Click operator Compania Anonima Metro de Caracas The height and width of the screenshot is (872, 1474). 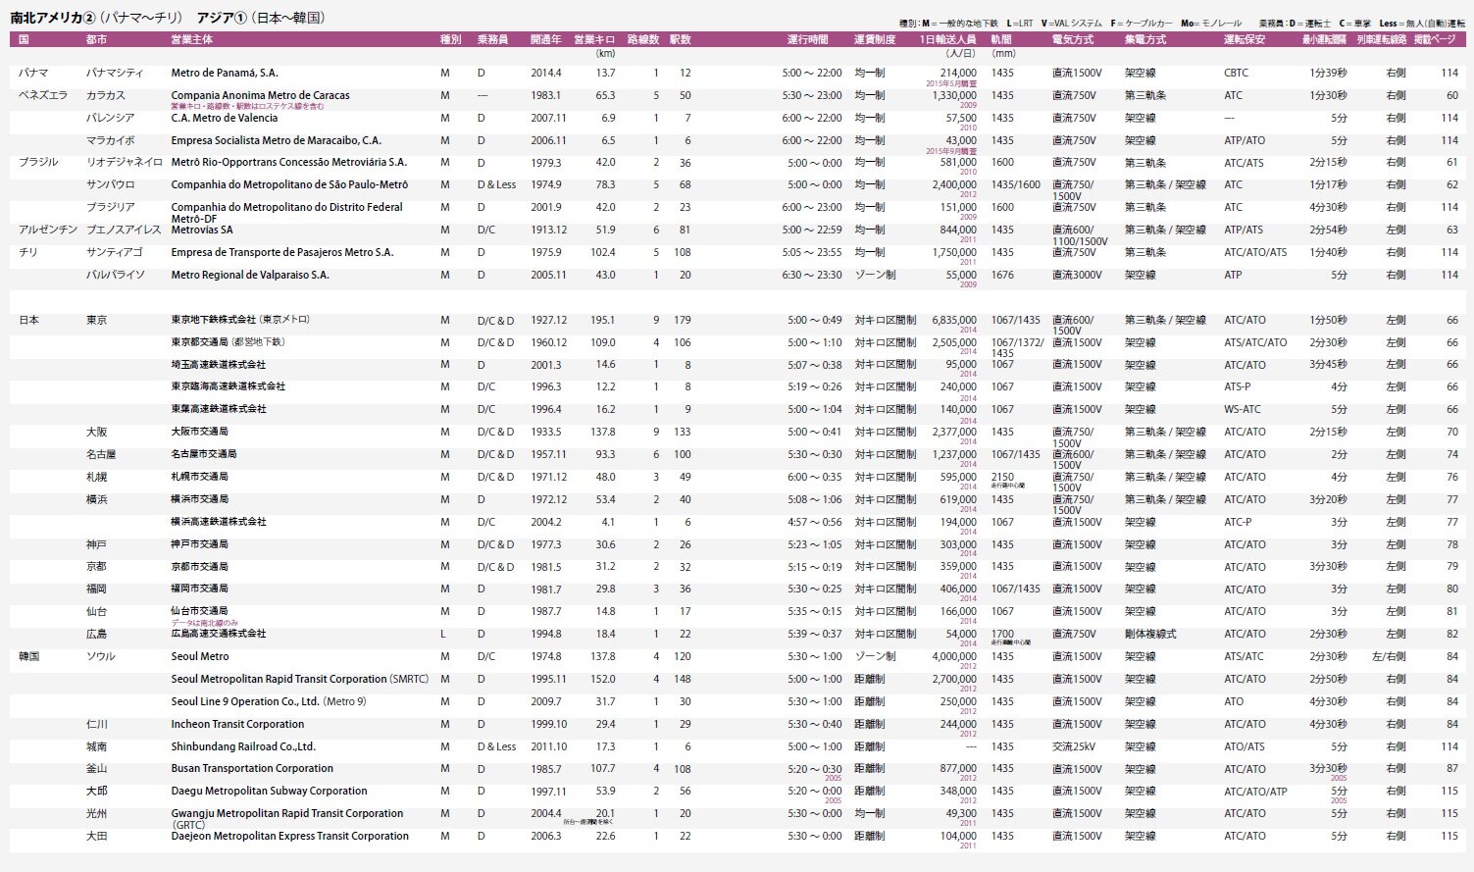(260, 96)
